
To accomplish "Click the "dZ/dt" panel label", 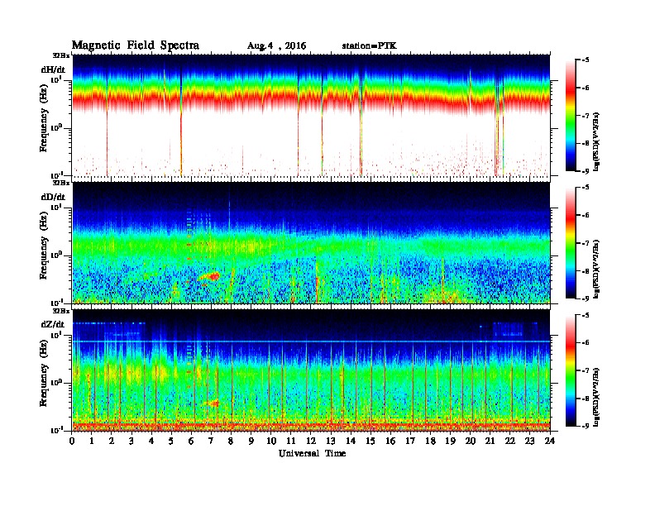I will [53, 324].
